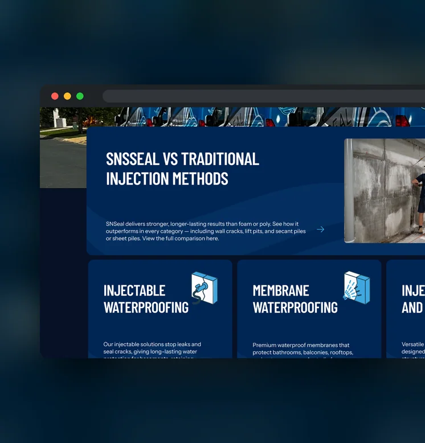425x443 pixels.
Task: Click the injection gun icon on Injectable Waterproofing
Action: coord(205,288)
